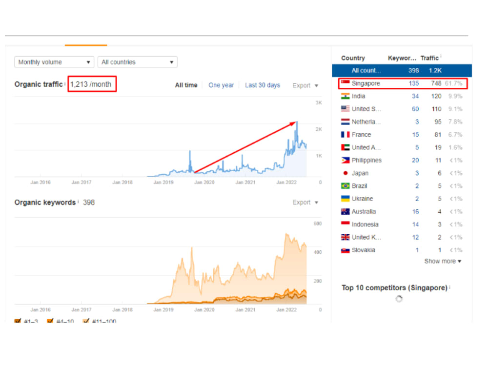
Task: Click the Japan flag icon
Action: tap(345, 173)
